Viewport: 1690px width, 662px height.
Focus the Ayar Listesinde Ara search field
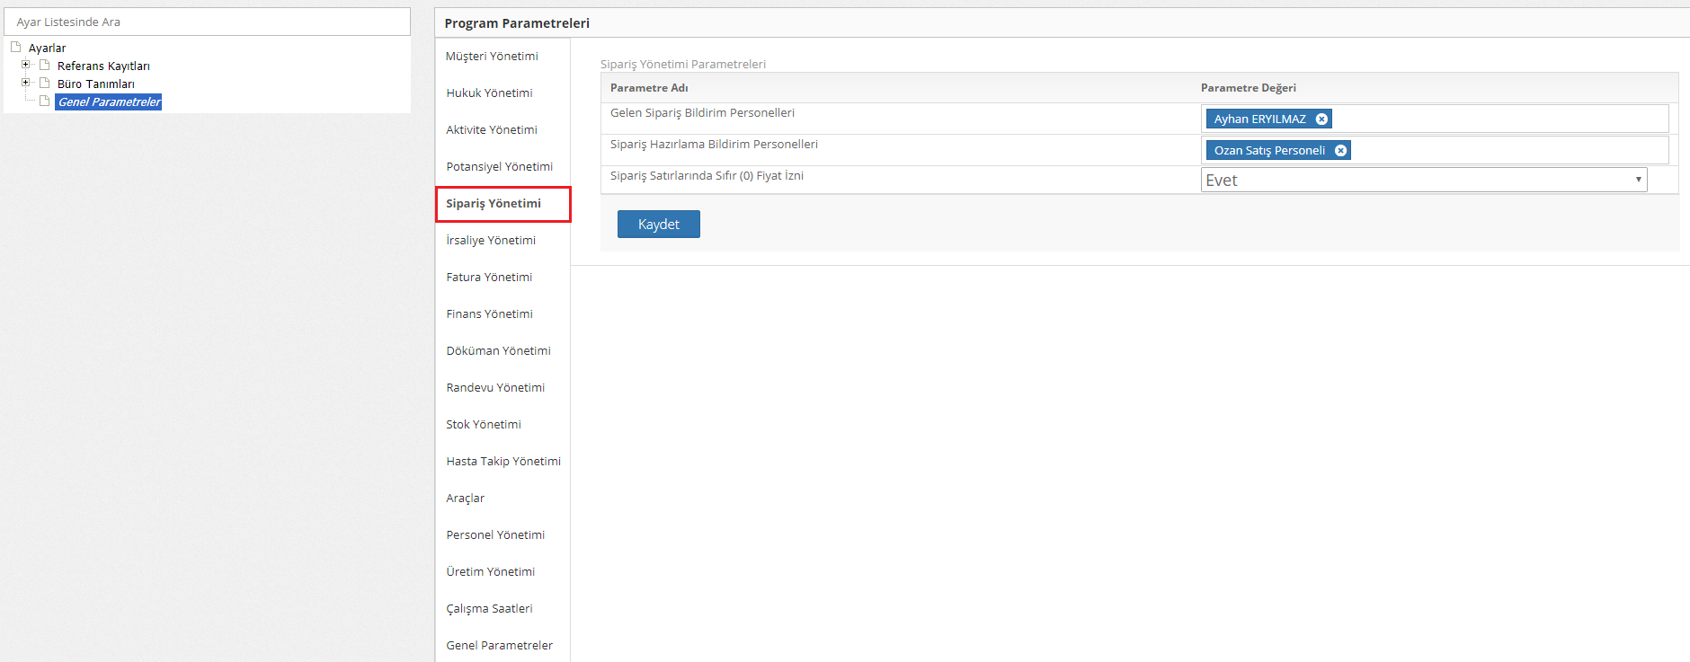[207, 22]
